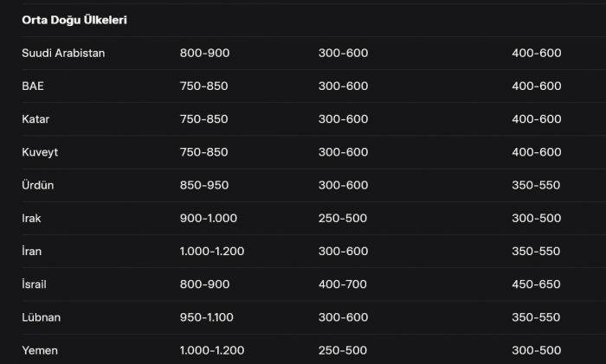Click the İsrail country name
The image size is (606, 364).
(36, 284)
